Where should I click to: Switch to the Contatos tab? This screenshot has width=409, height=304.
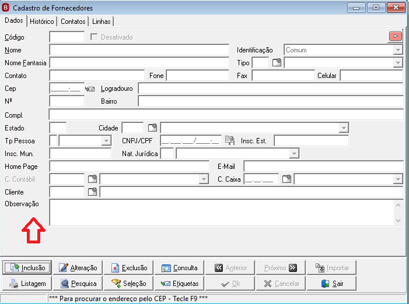pos(73,22)
